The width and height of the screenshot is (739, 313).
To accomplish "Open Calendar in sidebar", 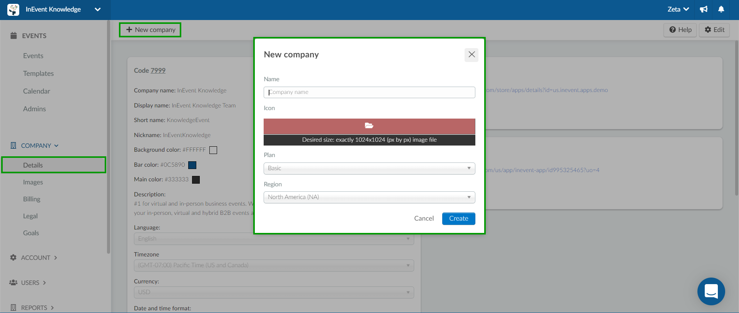I will click(x=37, y=91).
